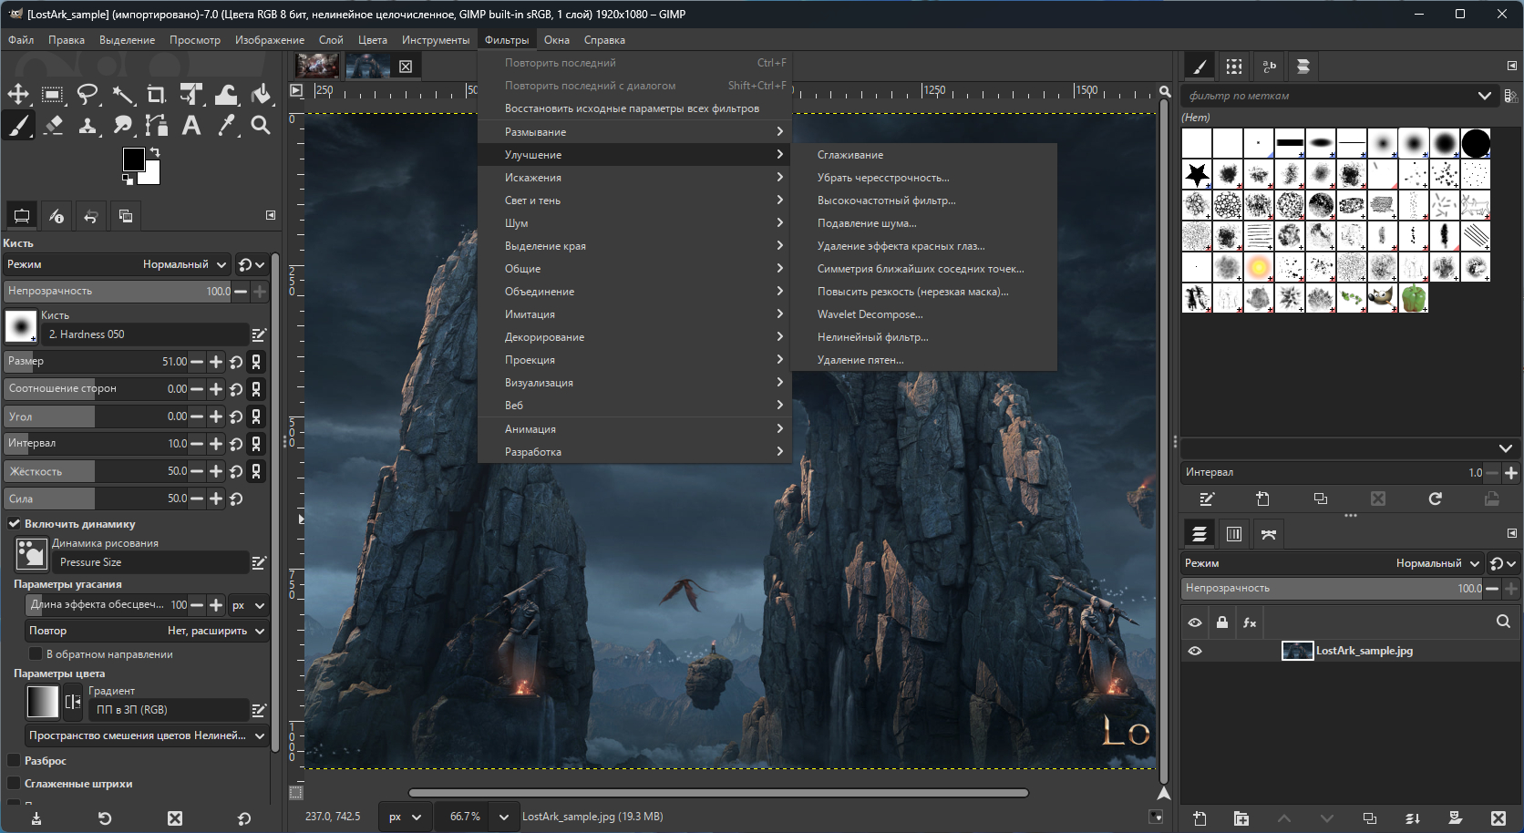Click Восстановить исходные параметры всех фильтров
This screenshot has width=1524, height=833.
pyautogui.click(x=632, y=108)
